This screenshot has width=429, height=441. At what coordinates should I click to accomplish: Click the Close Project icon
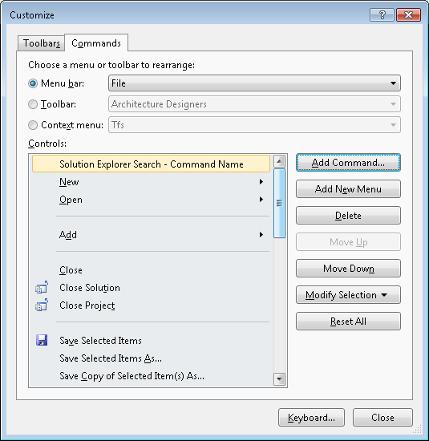click(42, 305)
